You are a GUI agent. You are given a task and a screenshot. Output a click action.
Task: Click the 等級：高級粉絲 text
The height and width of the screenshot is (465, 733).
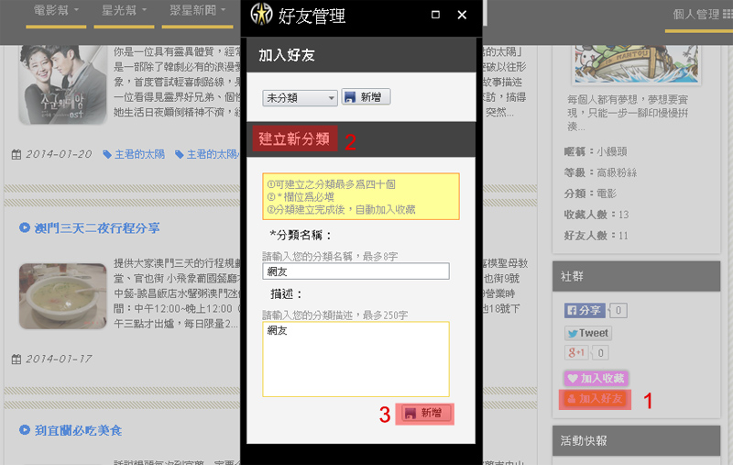tap(600, 172)
